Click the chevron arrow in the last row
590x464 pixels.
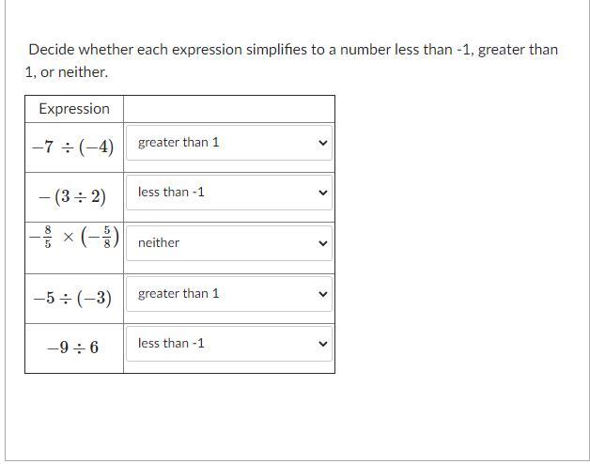coord(322,344)
